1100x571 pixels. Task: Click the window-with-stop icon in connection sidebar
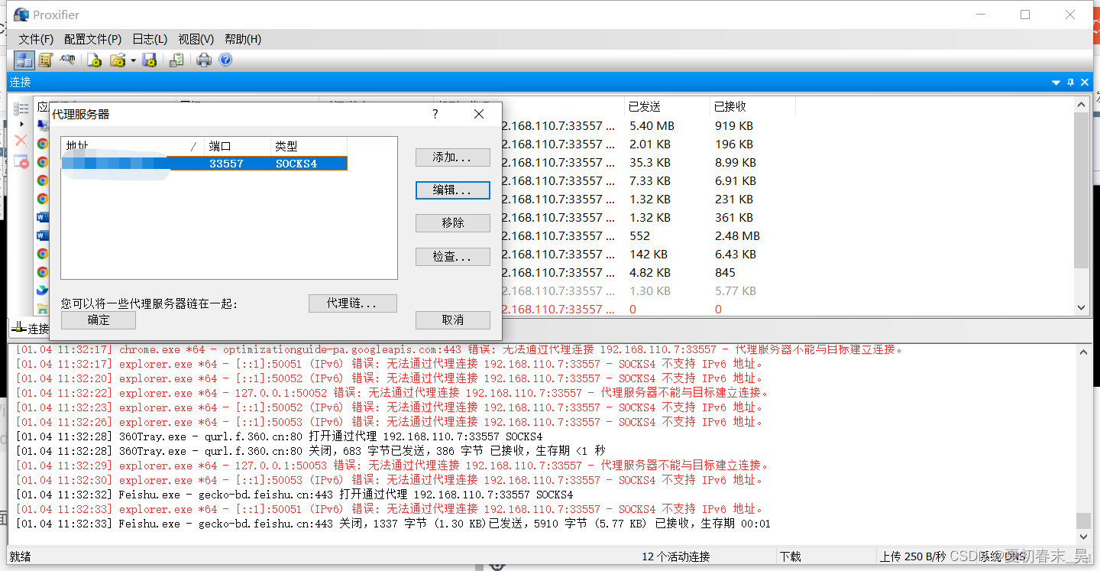(21, 161)
